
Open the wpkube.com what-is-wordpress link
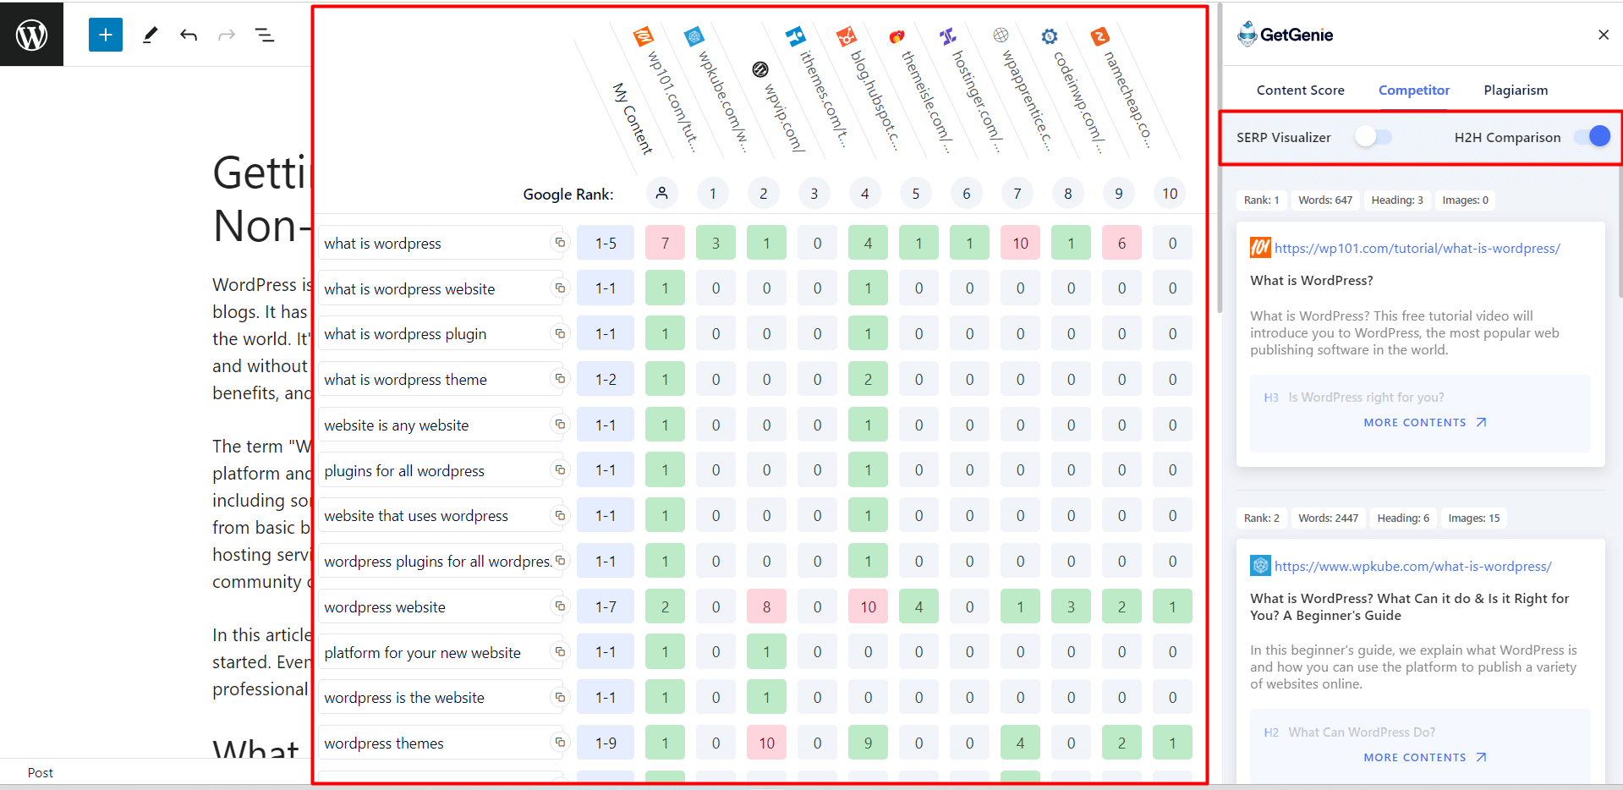pos(1413,566)
